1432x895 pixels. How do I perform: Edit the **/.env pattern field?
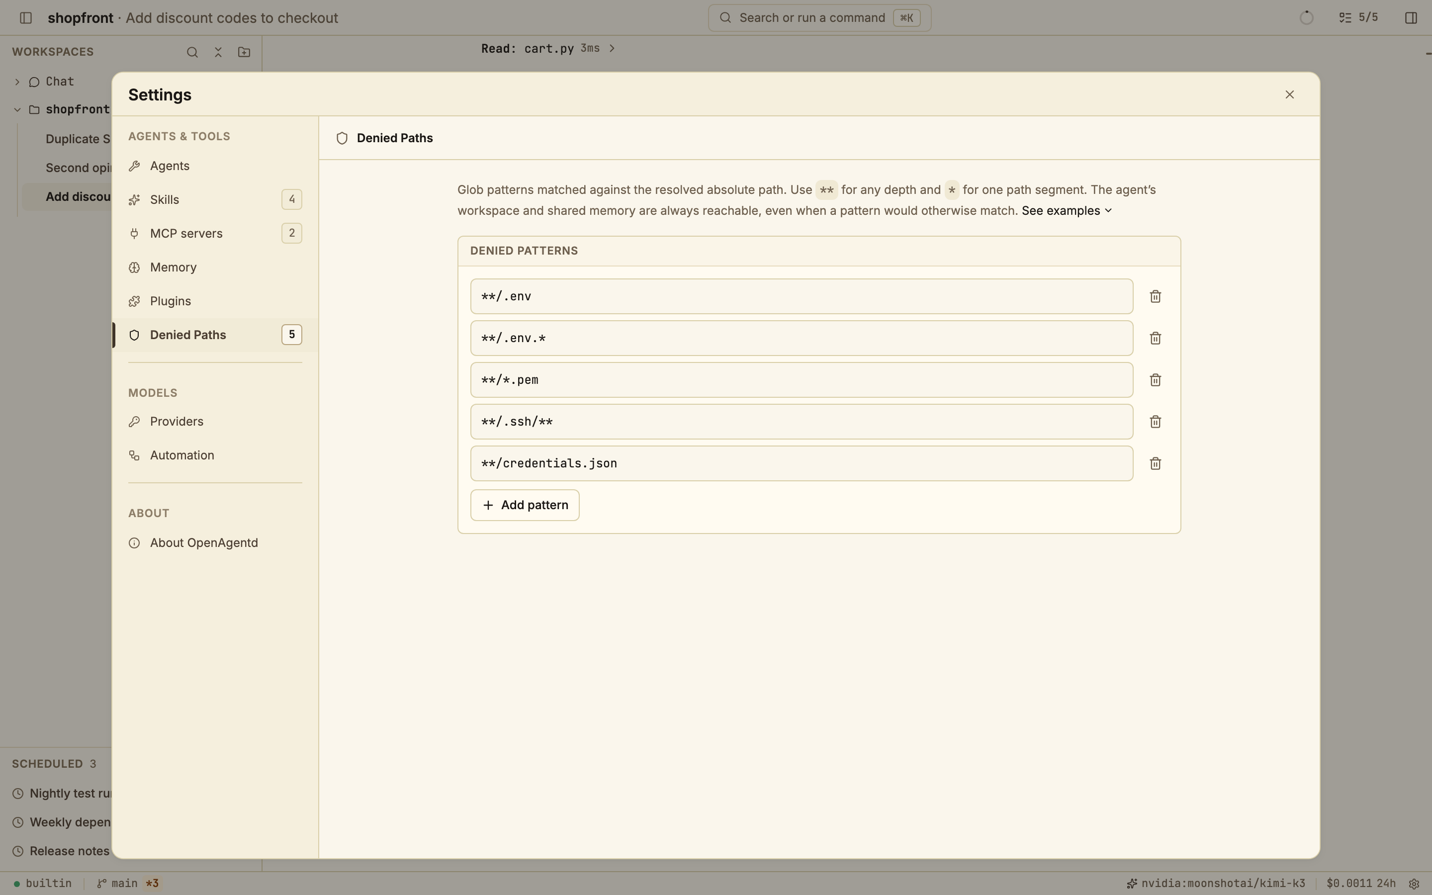801,296
